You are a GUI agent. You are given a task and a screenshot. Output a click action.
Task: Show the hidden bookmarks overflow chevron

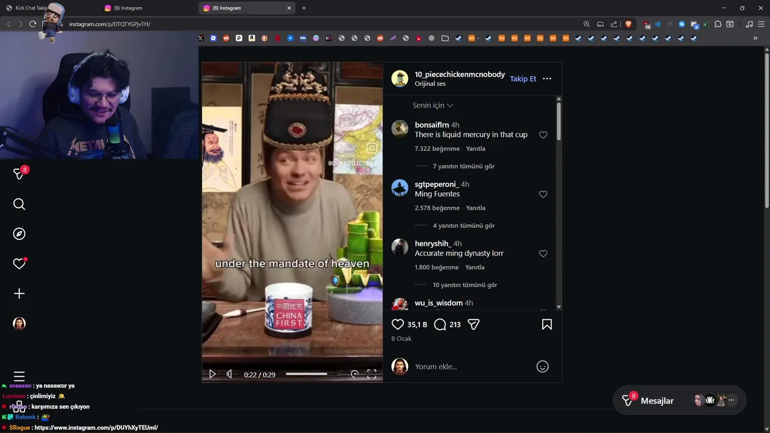(756, 38)
